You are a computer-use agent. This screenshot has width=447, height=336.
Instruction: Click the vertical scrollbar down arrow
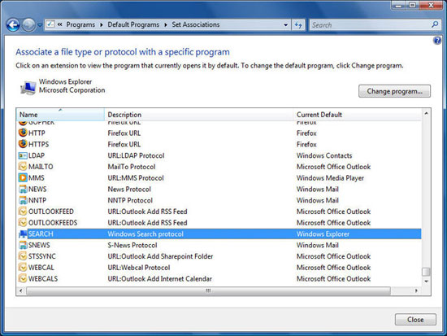426,281
